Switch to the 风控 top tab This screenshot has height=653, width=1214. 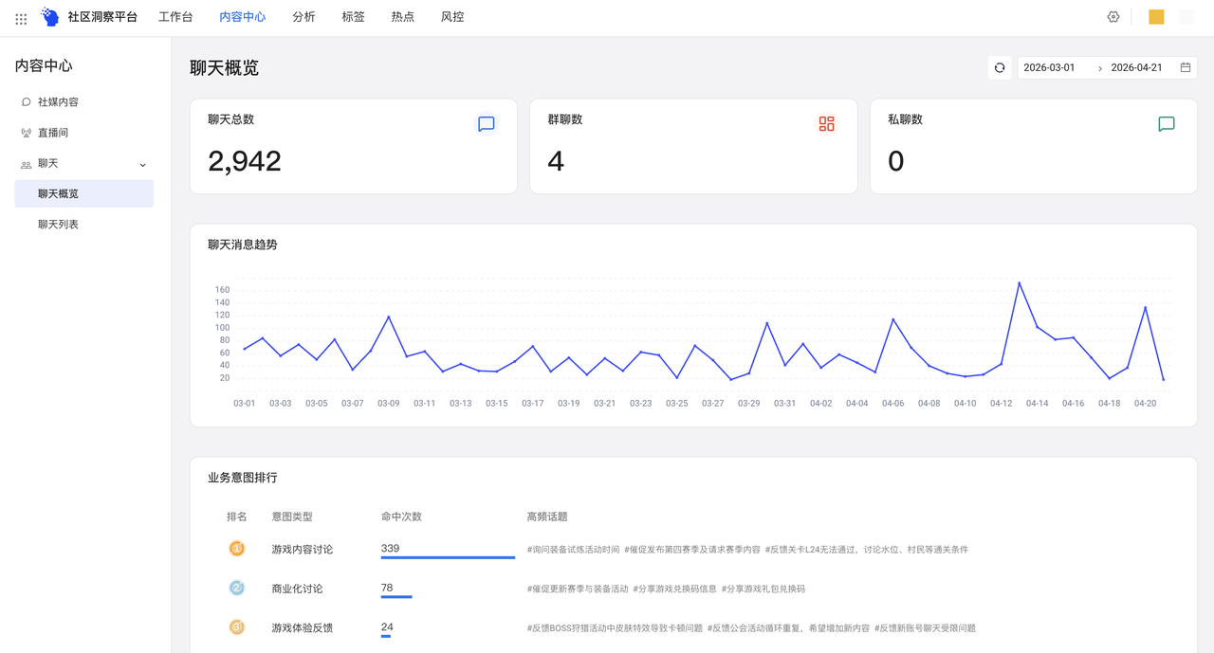(x=452, y=17)
